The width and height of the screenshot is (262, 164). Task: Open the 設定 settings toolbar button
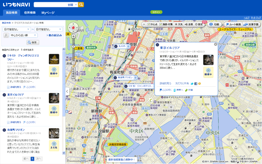point(199,24)
